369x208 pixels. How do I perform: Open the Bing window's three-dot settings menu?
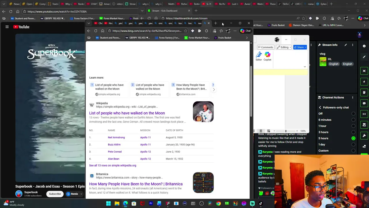235,31
